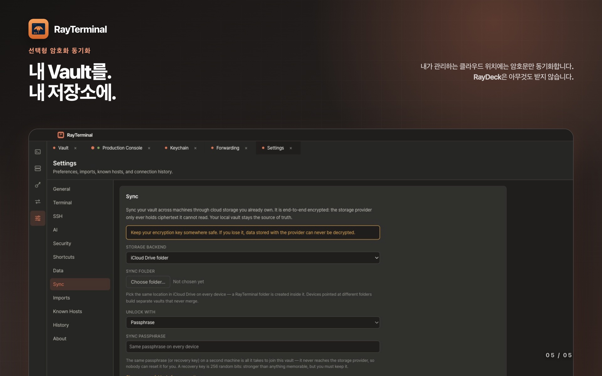Open Terminal settings section
This screenshot has width=602, height=376.
point(80,203)
